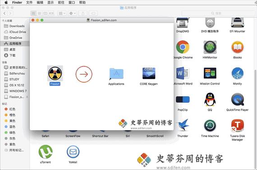The image size is (257, 170).
Task: Open Google Chrome from the applications list
Action: pos(183,47)
